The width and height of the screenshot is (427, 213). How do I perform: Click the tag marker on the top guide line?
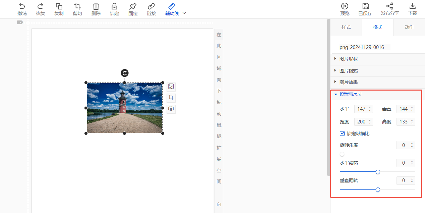tap(20, 22)
